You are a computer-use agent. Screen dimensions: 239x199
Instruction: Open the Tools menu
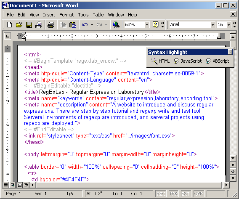point(83,15)
